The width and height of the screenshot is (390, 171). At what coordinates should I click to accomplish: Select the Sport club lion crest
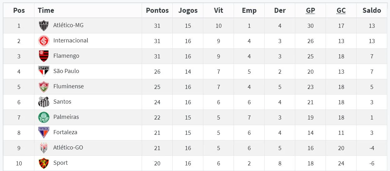coord(44,163)
